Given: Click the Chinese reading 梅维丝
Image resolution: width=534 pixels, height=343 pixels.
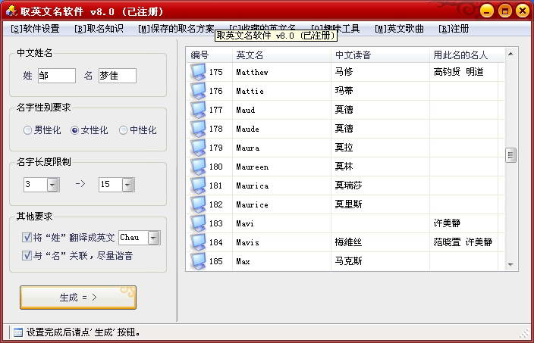Looking at the screenshot, I should click(x=348, y=242).
